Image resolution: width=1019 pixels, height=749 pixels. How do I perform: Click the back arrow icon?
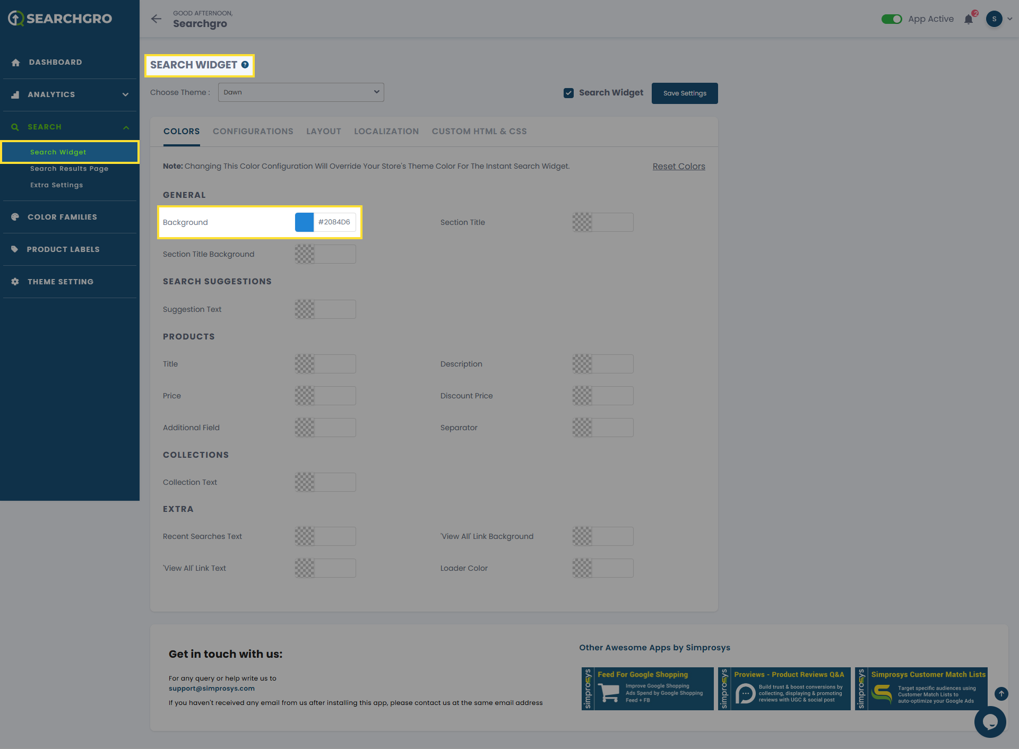pyautogui.click(x=156, y=19)
